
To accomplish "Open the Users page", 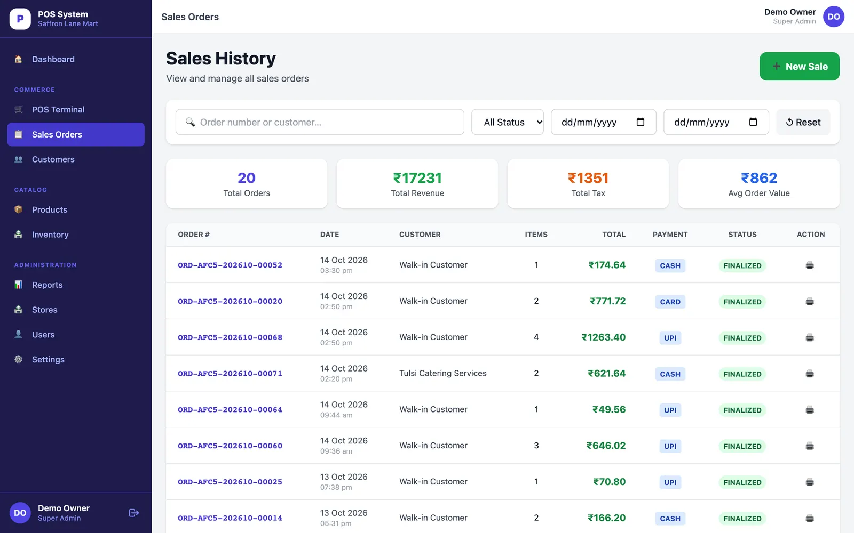I will pos(76,335).
